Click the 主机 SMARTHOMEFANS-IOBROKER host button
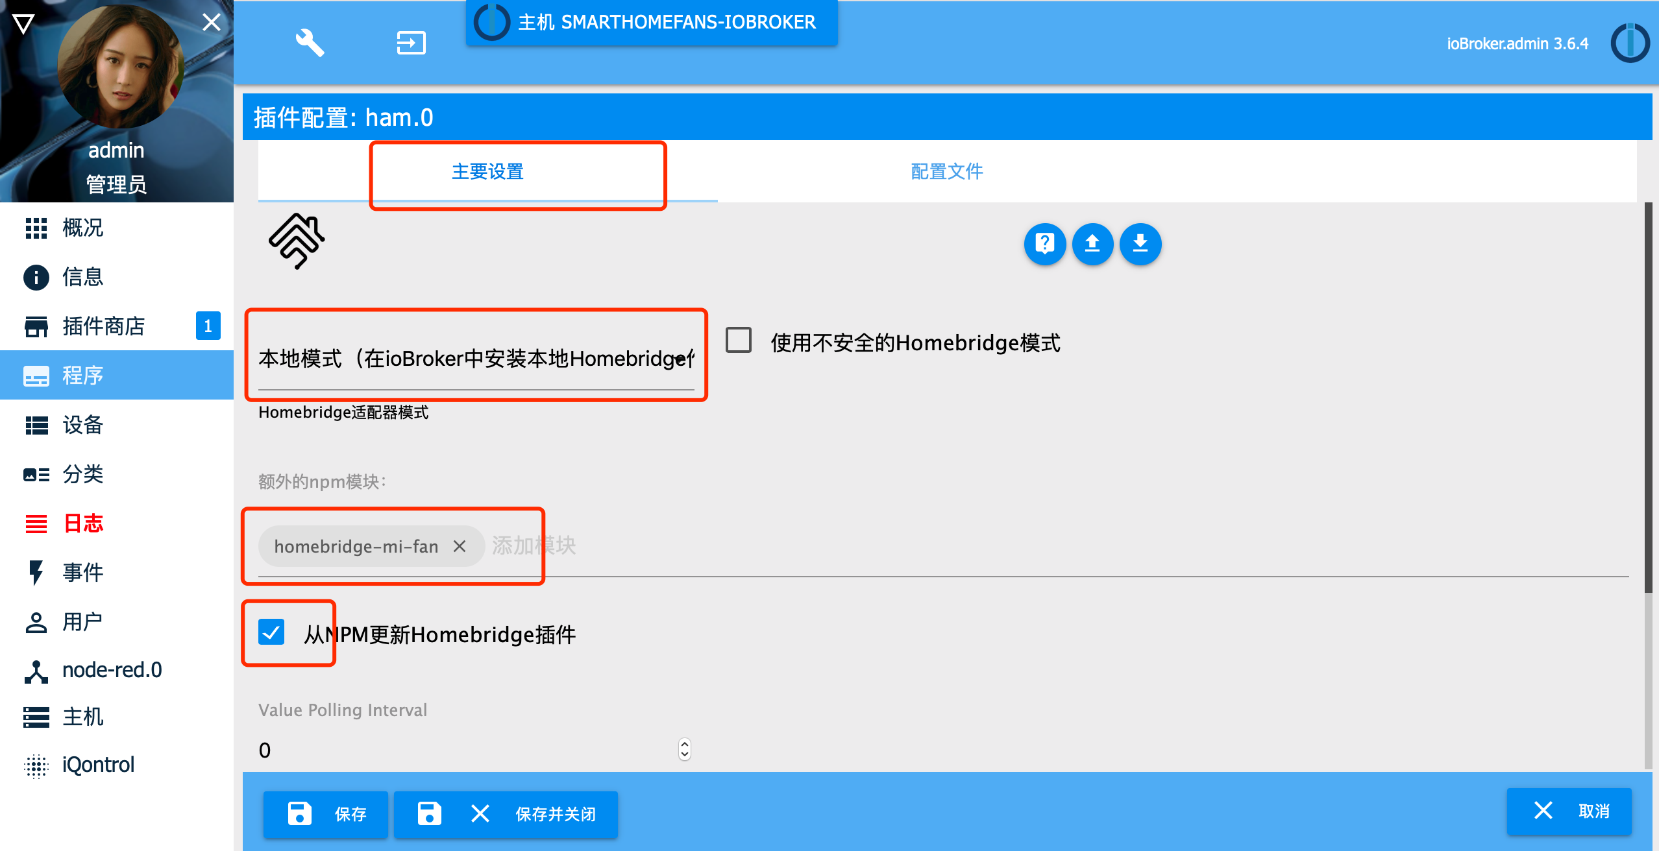Screen dimensions: 1659x851 (652, 23)
